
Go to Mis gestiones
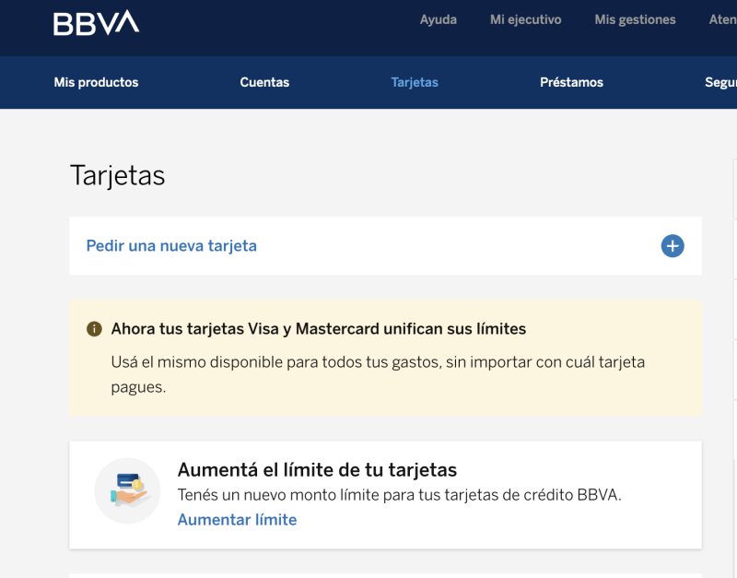tap(635, 19)
